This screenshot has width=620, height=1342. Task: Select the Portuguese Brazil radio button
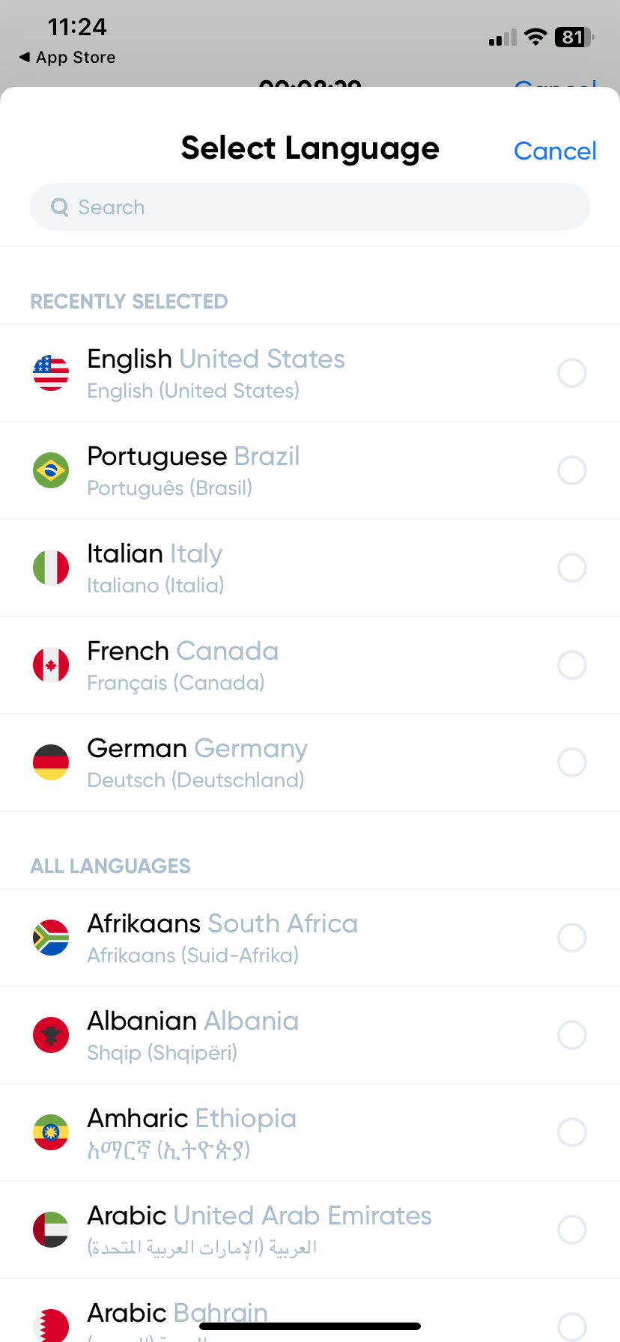coord(571,470)
